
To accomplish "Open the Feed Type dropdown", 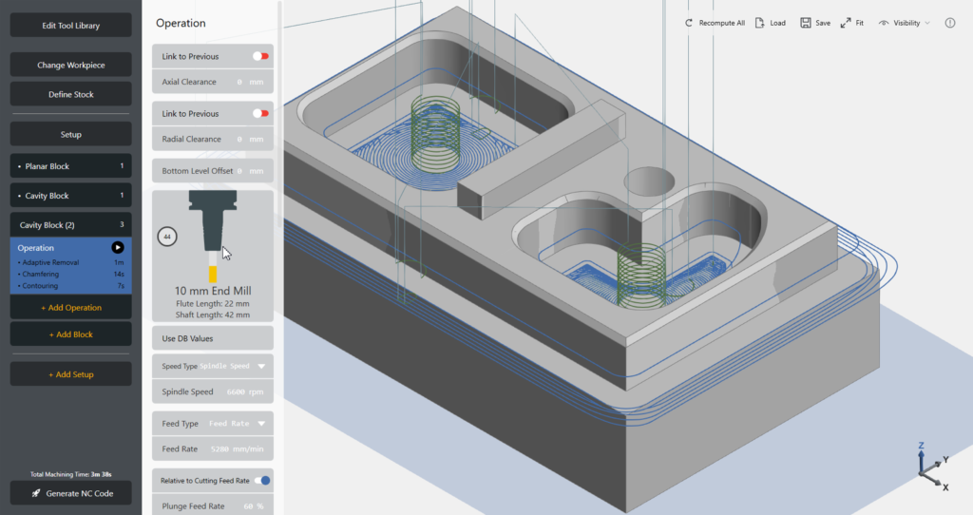I will tap(260, 424).
